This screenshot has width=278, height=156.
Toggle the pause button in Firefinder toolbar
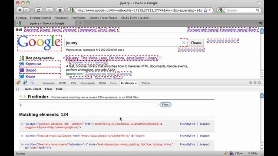pos(17,89)
